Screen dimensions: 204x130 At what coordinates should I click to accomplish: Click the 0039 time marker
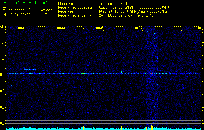[178, 28]
